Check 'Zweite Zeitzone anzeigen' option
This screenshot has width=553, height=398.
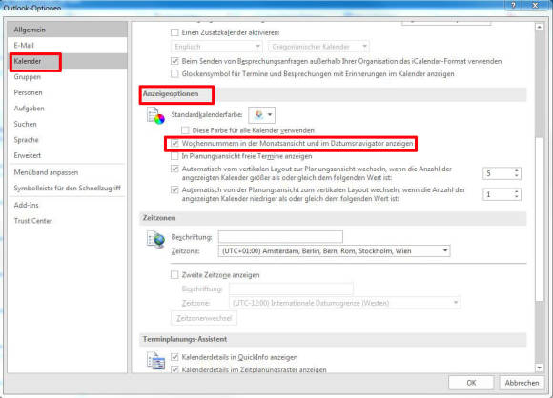(174, 275)
